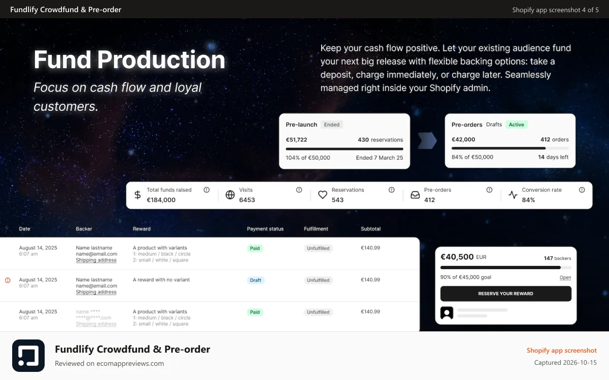Click Unfulfilled badge in third order row

(x=318, y=312)
